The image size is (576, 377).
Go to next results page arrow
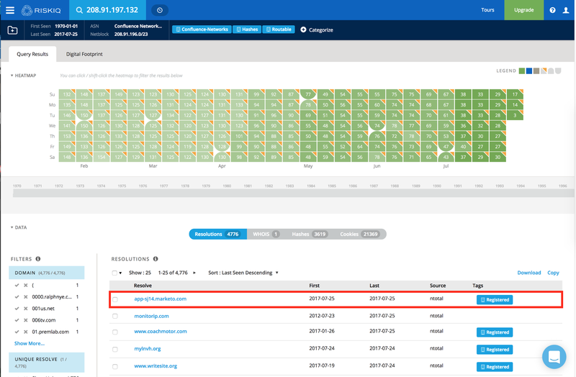tap(194, 273)
